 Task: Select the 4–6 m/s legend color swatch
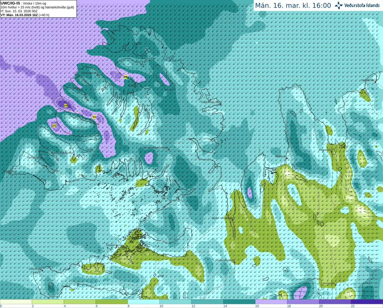[80, 302]
